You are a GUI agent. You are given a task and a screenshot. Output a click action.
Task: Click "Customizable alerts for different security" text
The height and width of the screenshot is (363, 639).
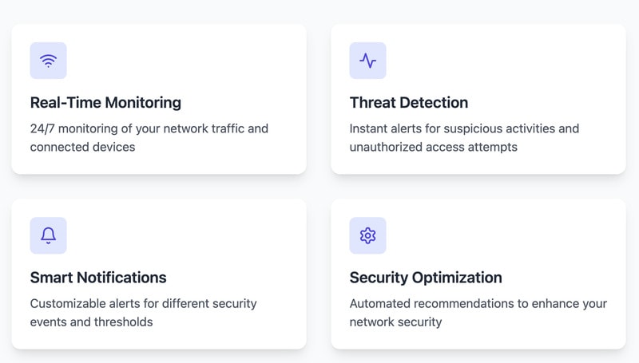[x=143, y=304]
